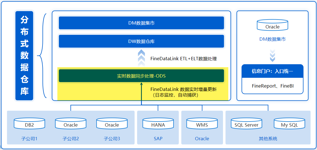
Task: Select the SQL Server database cylinder
Action: (x=246, y=124)
